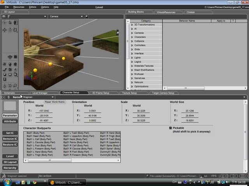Screen dimensions: 249x186
Task: Click the create 2D frame icon
Action: click(x=15, y=69)
